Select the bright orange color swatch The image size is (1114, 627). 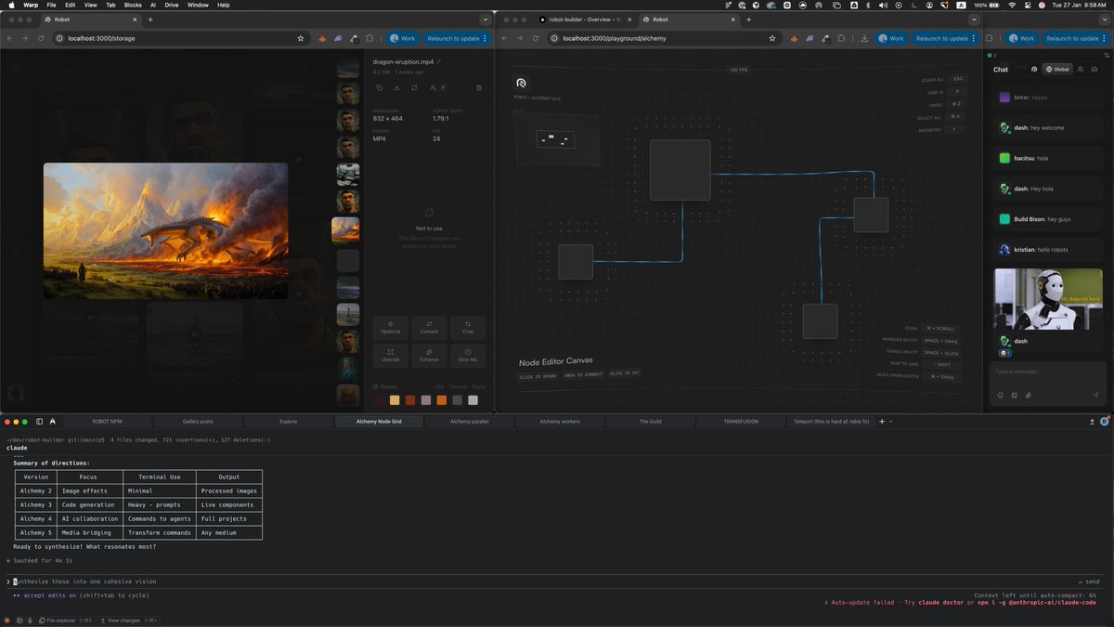point(442,400)
